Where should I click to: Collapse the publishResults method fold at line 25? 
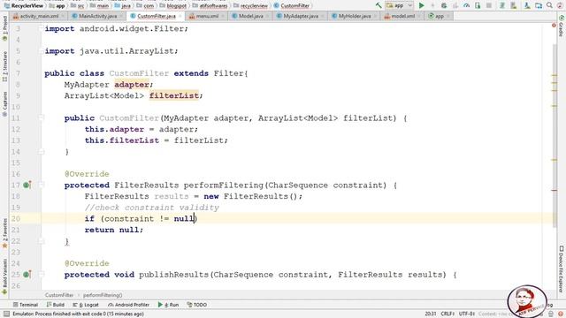point(42,275)
